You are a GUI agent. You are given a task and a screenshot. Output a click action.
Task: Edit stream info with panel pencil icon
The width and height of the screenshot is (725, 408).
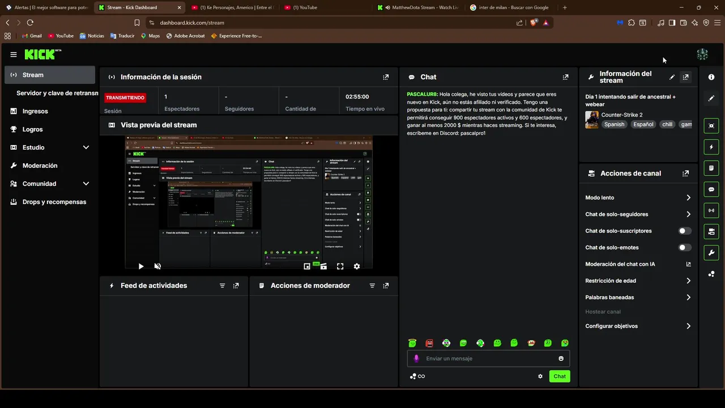672,77
